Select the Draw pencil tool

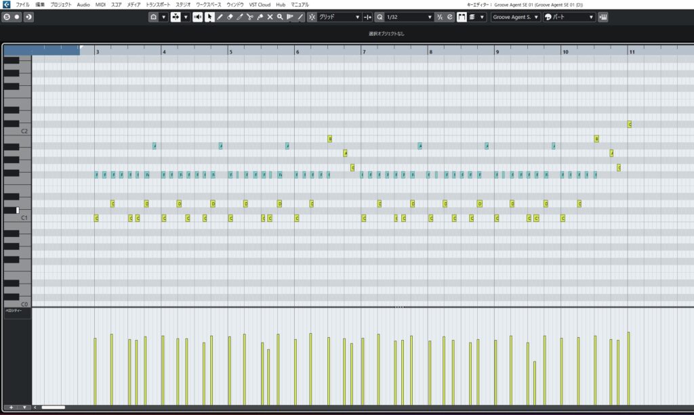coord(220,17)
